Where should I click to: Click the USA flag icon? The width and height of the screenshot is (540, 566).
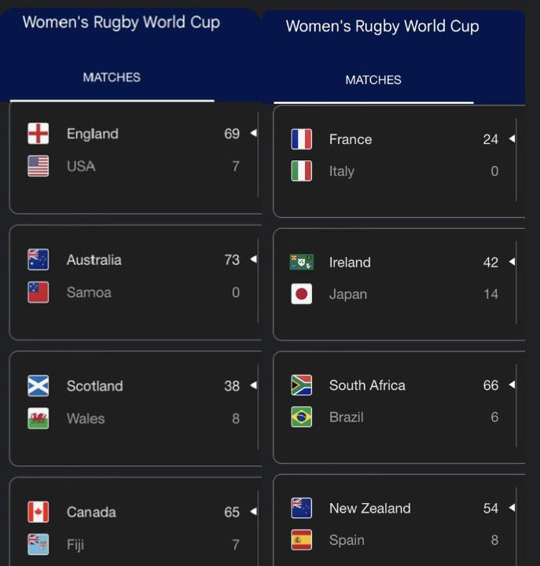[39, 166]
